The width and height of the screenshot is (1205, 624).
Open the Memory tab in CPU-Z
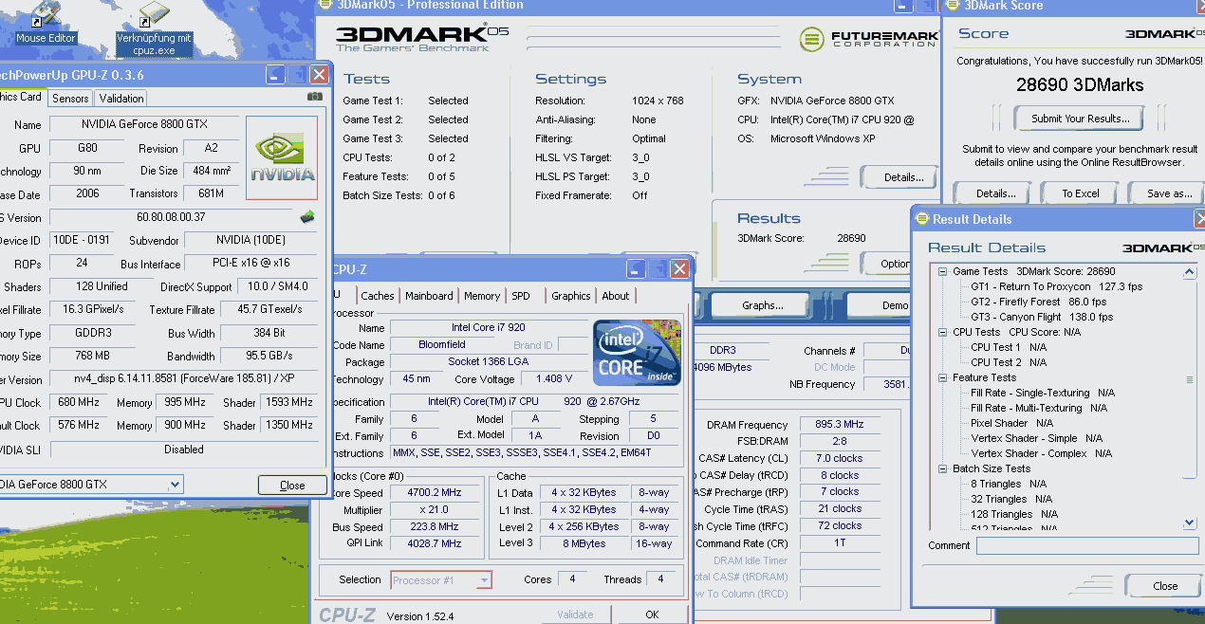482,296
